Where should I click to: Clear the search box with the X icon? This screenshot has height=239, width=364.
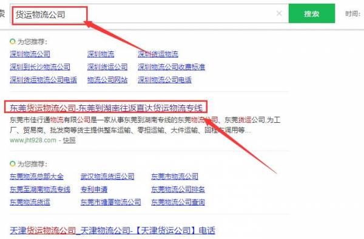tap(279, 13)
